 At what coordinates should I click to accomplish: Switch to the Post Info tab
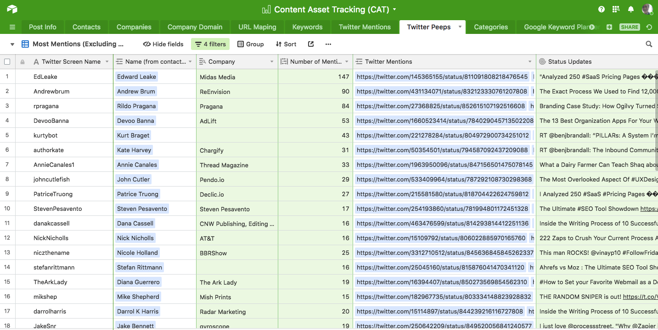[x=43, y=27]
